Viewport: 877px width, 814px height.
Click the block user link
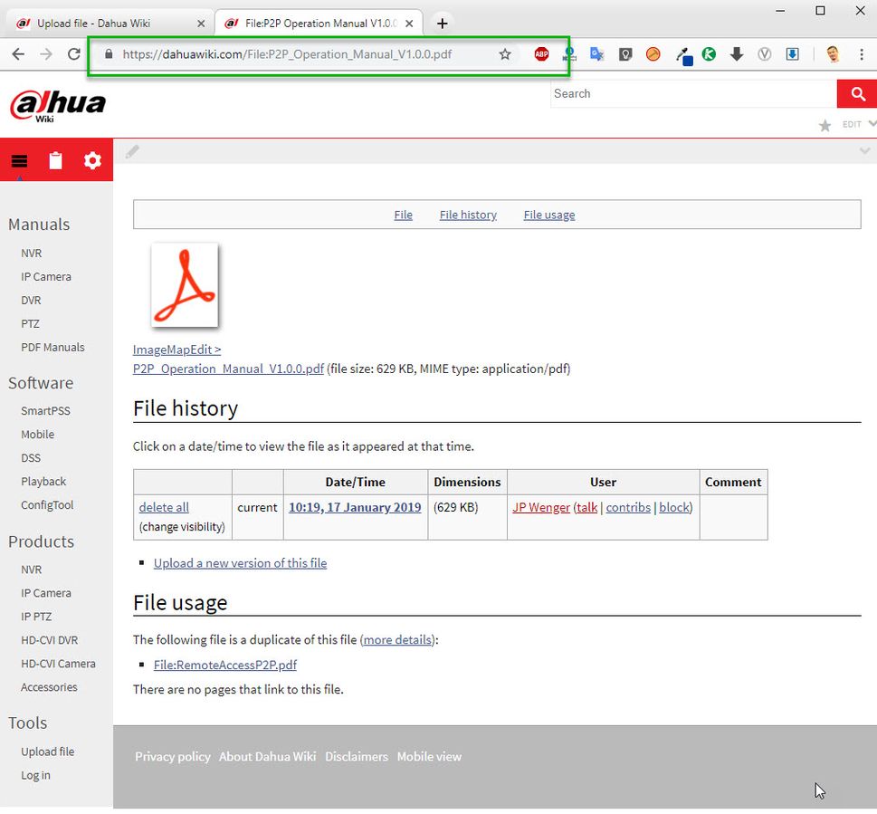tap(674, 507)
